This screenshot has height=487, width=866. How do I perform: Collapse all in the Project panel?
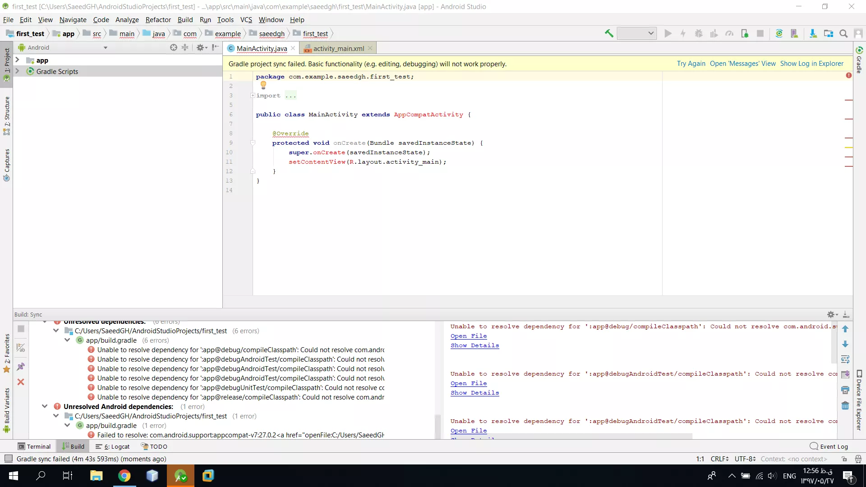click(185, 47)
